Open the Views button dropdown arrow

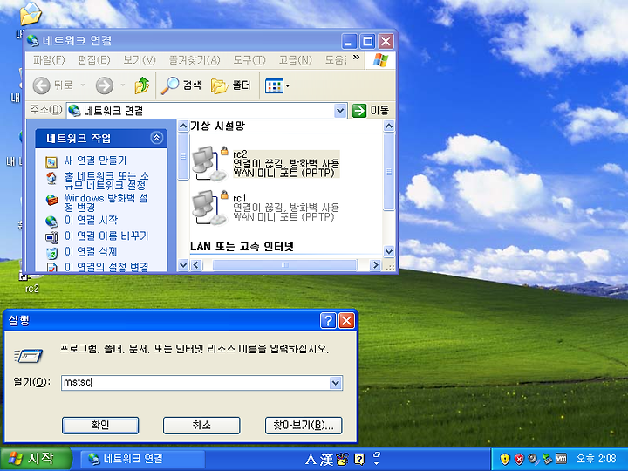click(287, 85)
